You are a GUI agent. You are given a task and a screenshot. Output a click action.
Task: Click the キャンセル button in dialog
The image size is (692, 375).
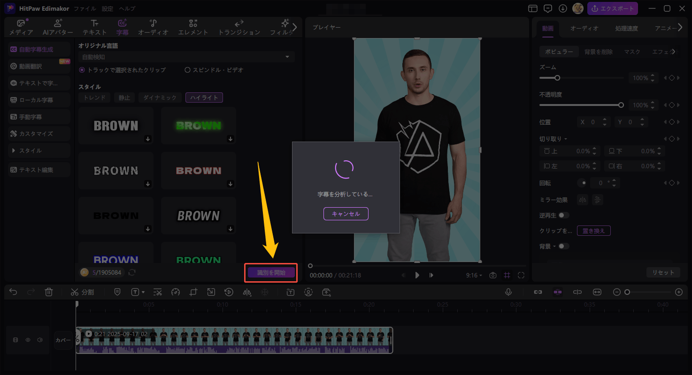tap(346, 214)
